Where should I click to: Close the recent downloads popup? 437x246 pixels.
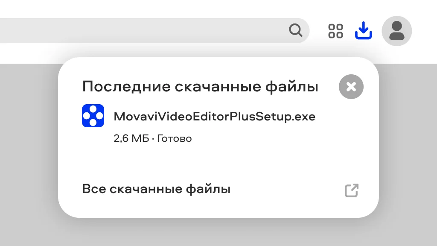pyautogui.click(x=351, y=87)
